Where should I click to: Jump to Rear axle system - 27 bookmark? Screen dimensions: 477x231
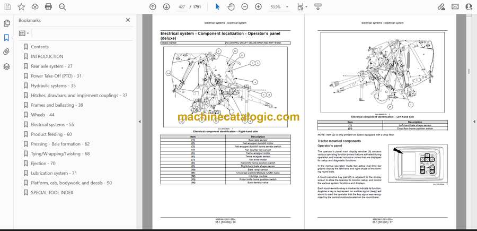[x=52, y=66]
